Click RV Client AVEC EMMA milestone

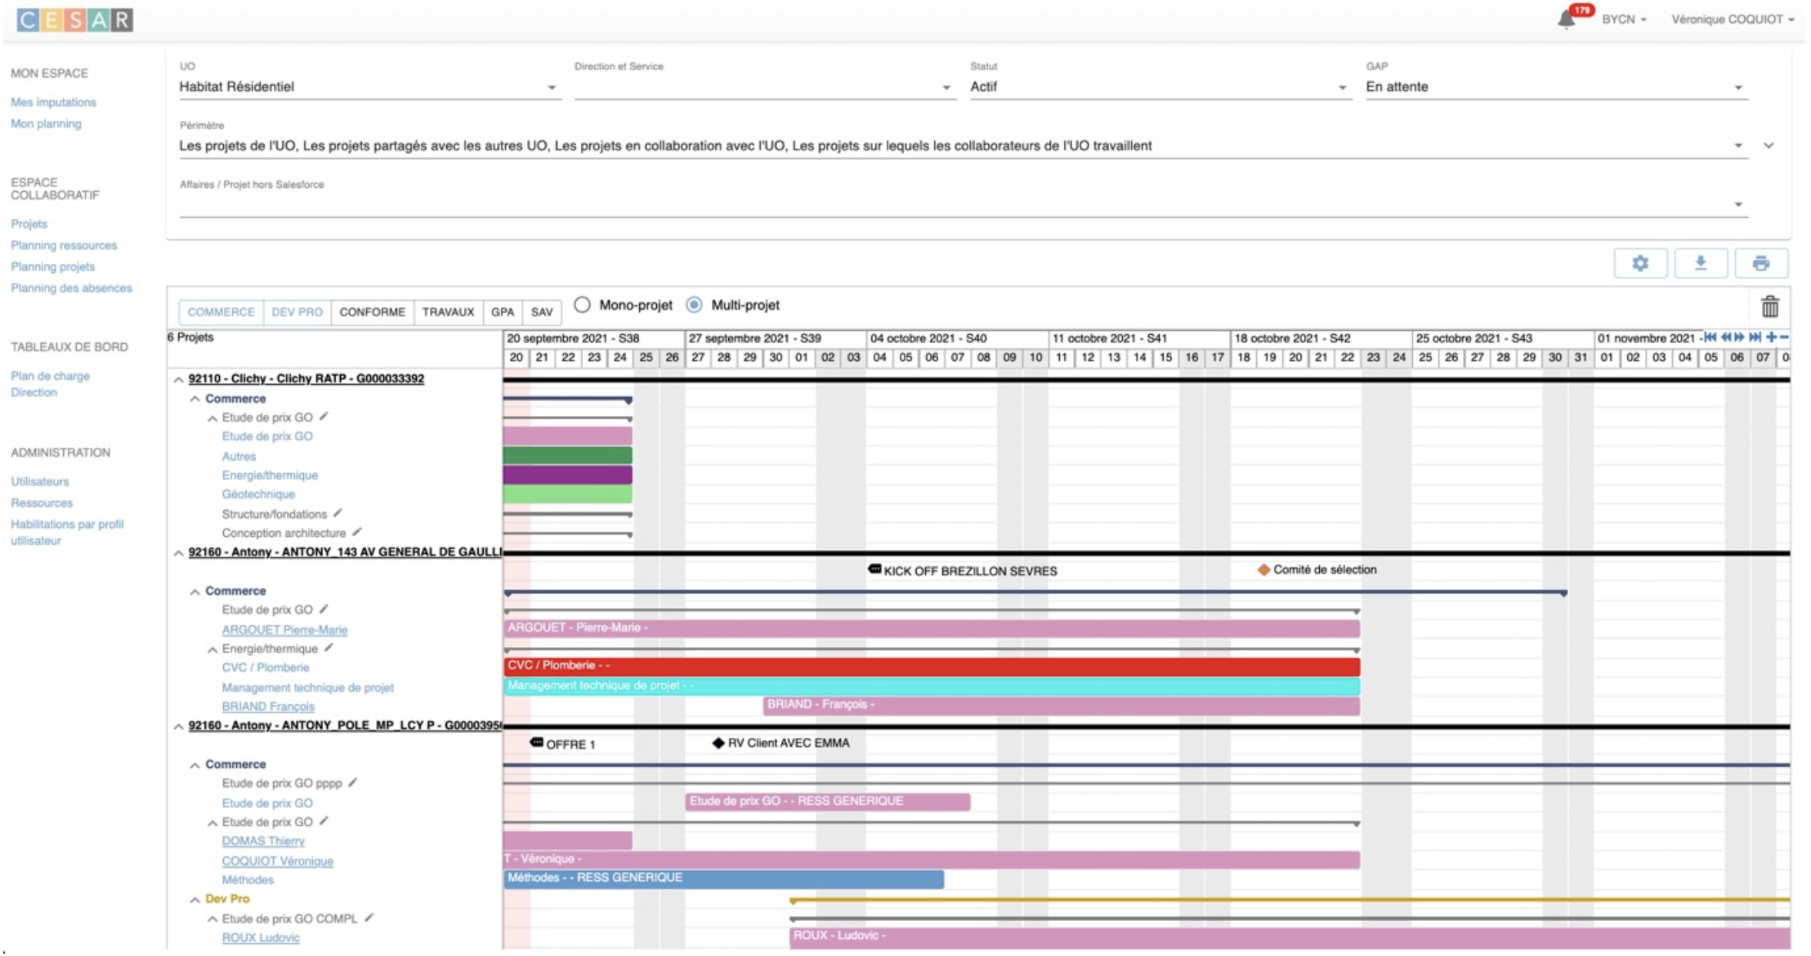781,743
